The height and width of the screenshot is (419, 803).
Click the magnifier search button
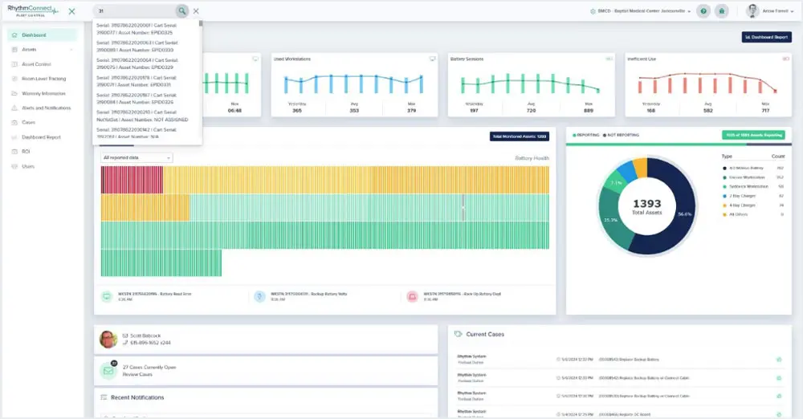pos(181,10)
